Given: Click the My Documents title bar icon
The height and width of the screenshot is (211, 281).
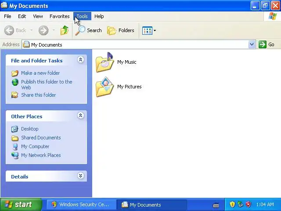Looking at the screenshot, I should click(4, 5).
